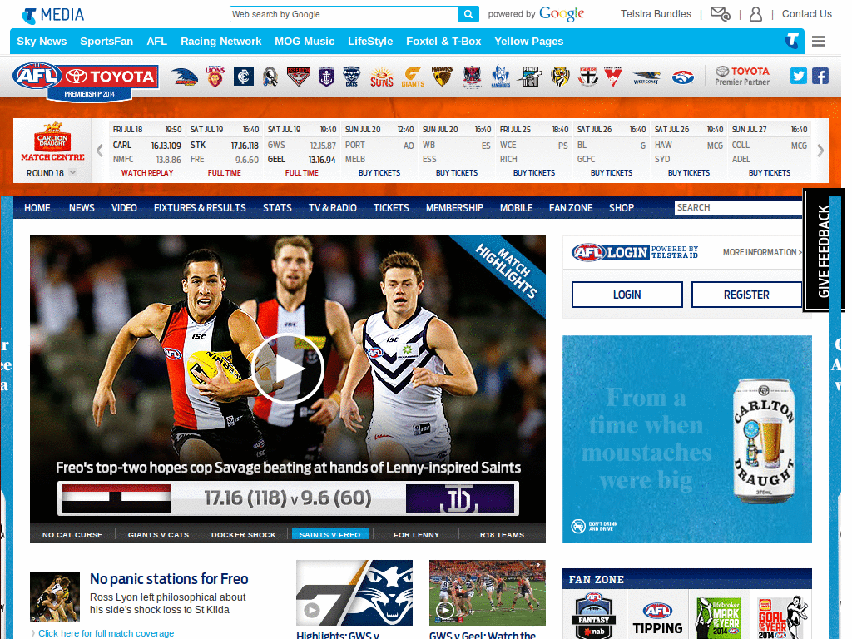Open the Geelong Cats team logo
Screen dimensions: 852x639
352,77
